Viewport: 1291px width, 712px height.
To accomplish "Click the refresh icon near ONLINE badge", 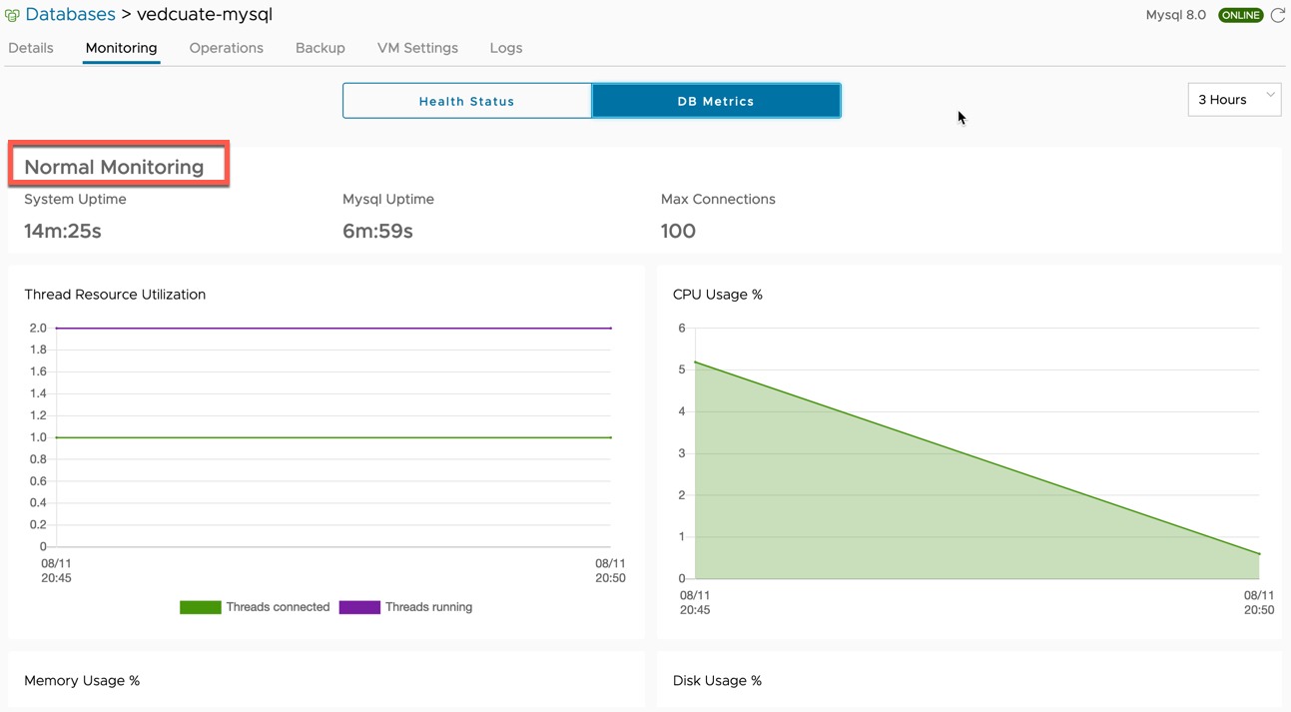I will coord(1277,15).
